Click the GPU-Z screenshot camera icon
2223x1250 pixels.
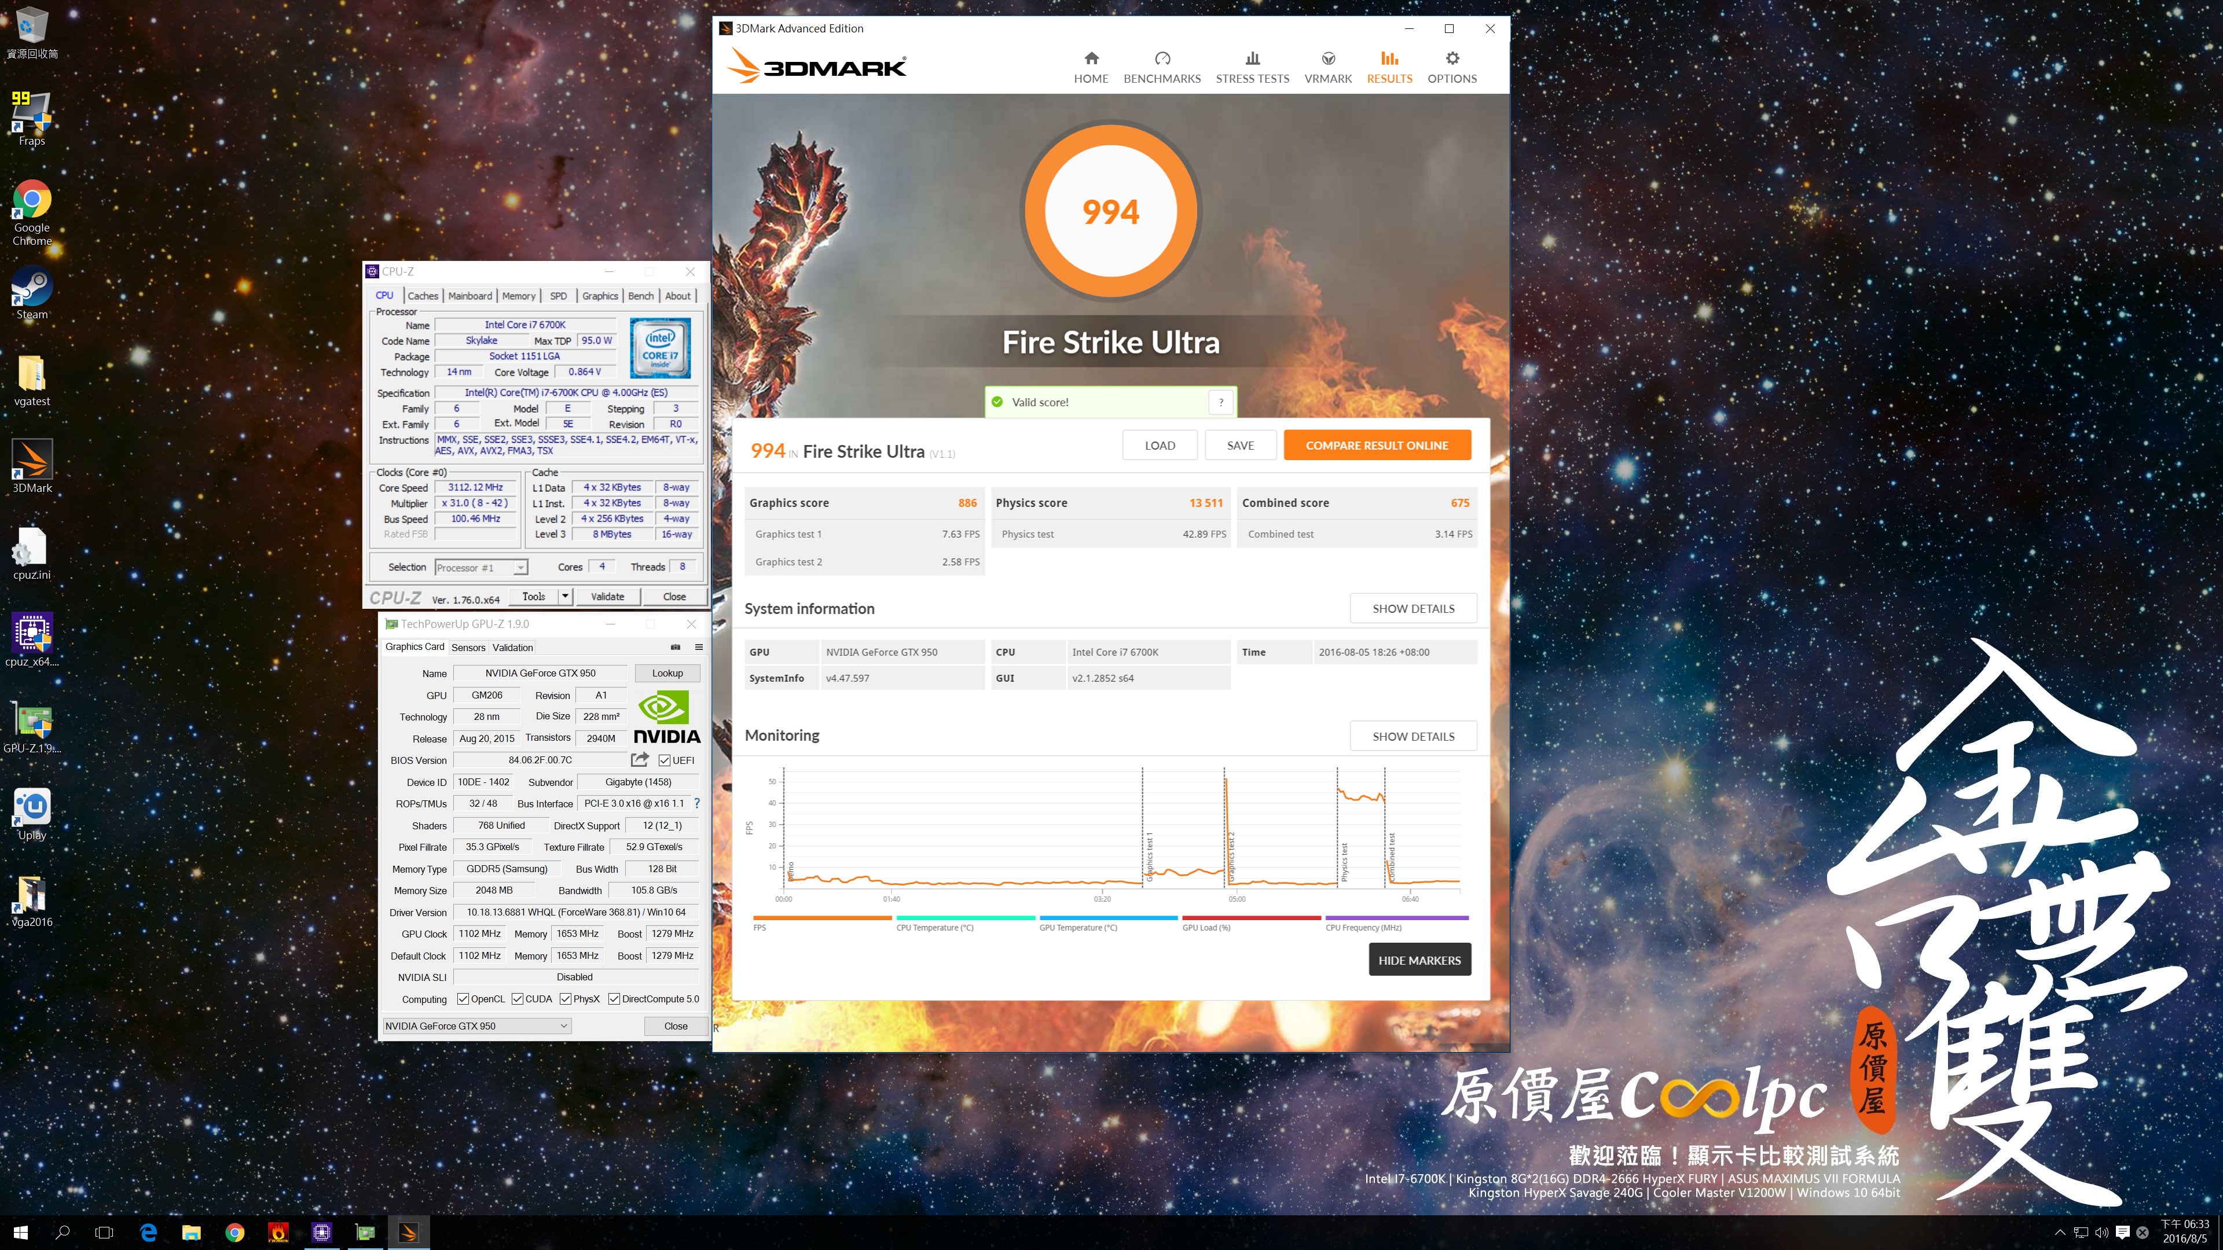pyautogui.click(x=675, y=647)
